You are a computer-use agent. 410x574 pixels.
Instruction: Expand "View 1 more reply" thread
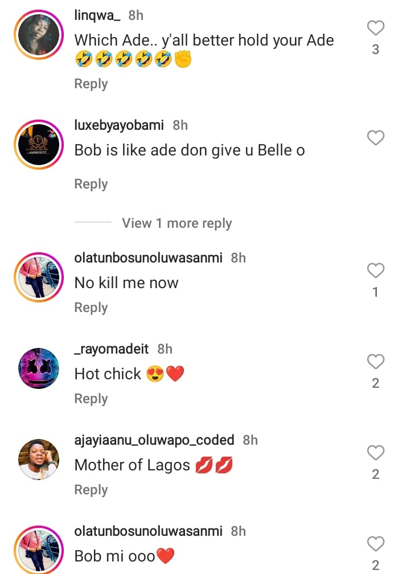point(177,223)
